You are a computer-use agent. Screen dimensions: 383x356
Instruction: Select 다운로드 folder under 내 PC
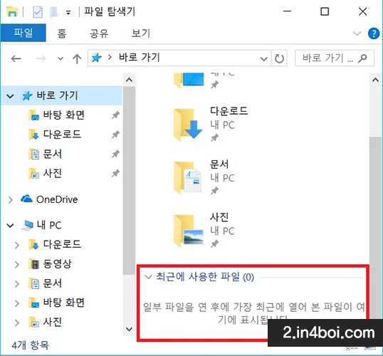pos(62,244)
